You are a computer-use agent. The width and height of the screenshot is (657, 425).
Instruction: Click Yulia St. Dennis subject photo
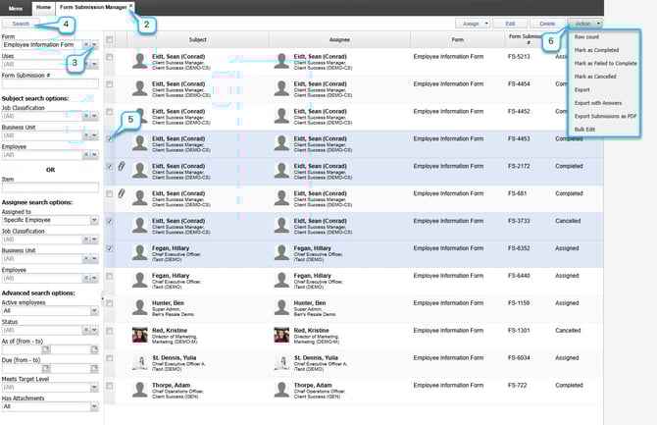[139, 362]
